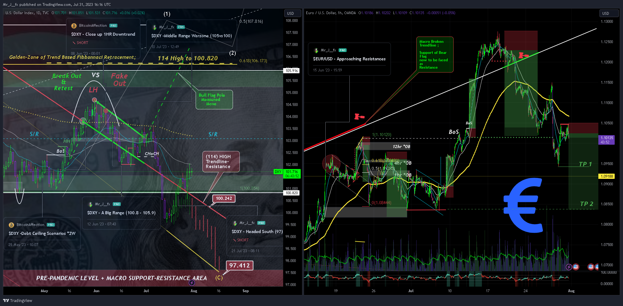Click purple lightning event icon on DXY chart
Viewport: 623px width, 306px height.
point(192,282)
